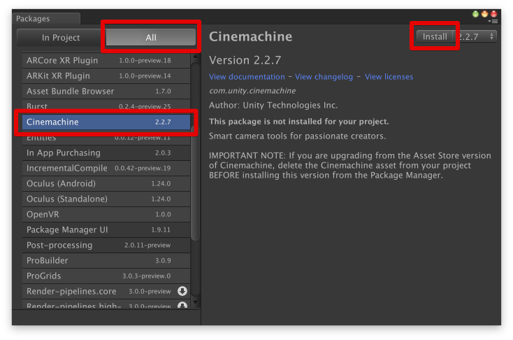
Task: Switch to the In Project filter
Action: 61,38
